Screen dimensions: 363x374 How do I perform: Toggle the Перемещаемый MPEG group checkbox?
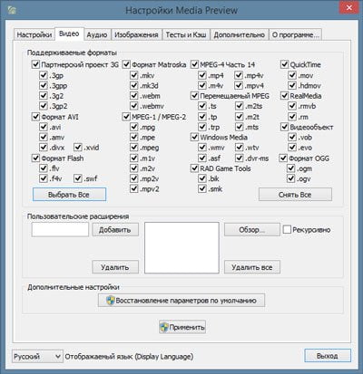point(194,96)
